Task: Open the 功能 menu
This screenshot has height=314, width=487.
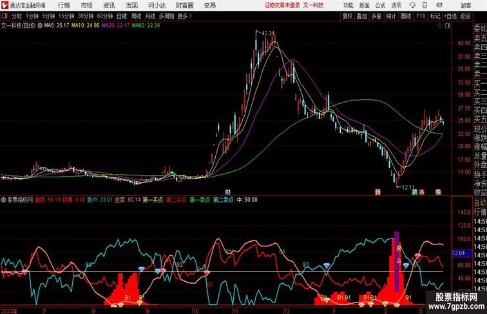Action: pyautogui.click(x=348, y=5)
